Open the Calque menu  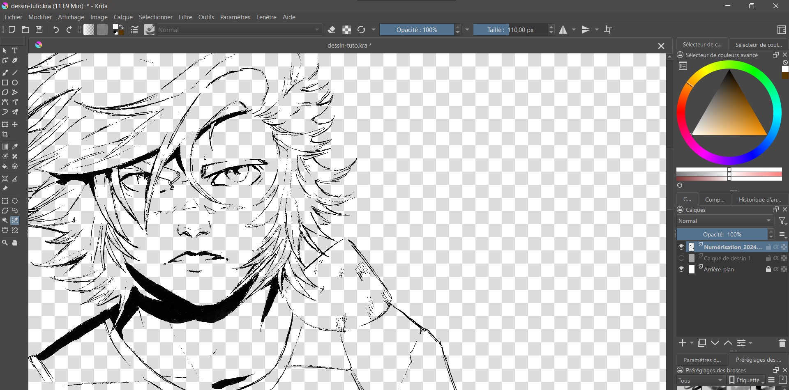123,17
